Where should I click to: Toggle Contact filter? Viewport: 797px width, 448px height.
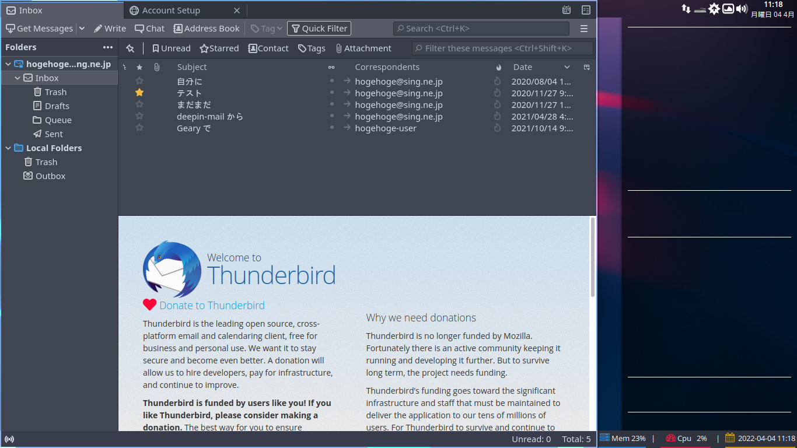(268, 48)
